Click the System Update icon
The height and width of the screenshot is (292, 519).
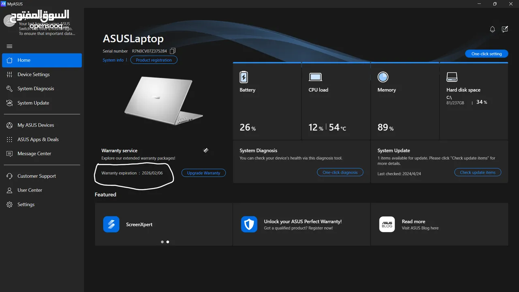[10, 103]
